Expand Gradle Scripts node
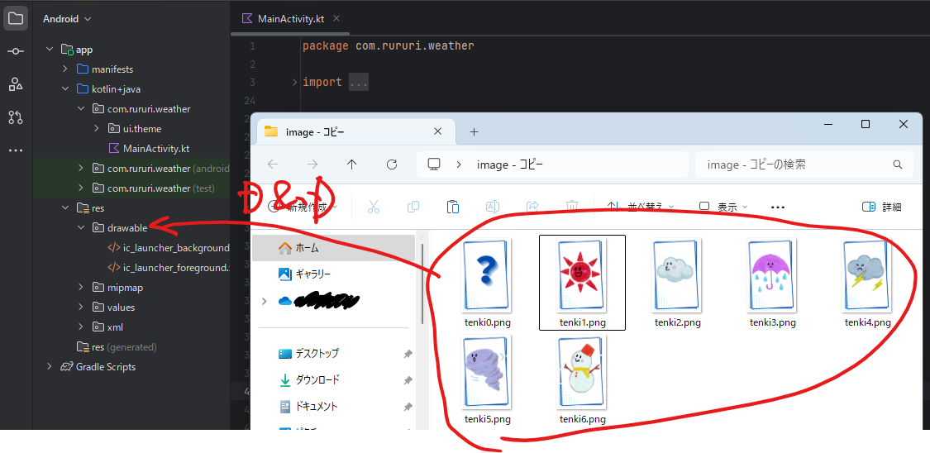Screen dimensions: 930x453 click(50, 366)
